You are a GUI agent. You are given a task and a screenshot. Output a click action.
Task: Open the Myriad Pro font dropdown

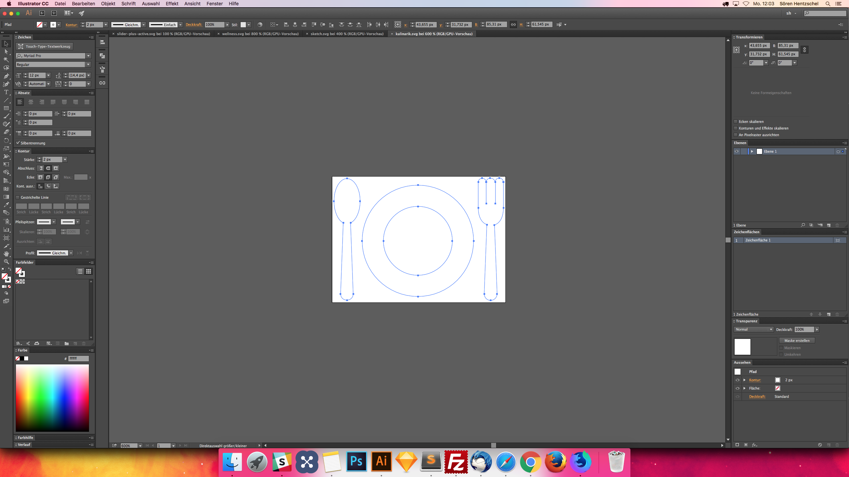coord(88,56)
